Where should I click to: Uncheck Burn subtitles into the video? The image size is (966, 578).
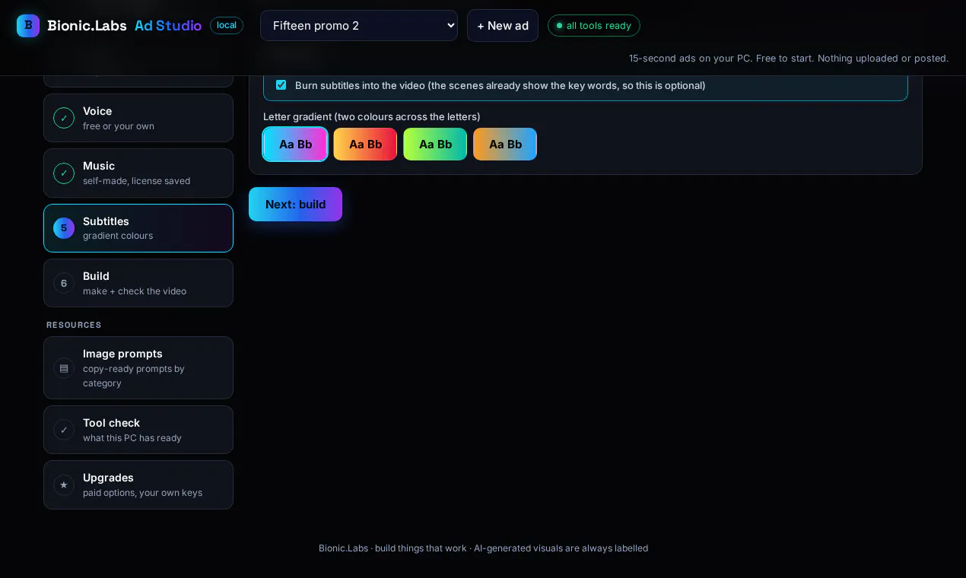(x=281, y=85)
